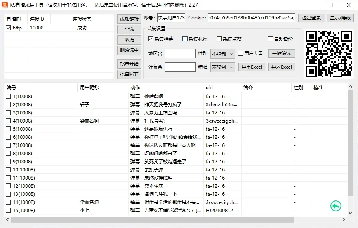The height and width of the screenshot is (228, 358).
Task: Click the 导出Excel button
Action: (x=252, y=67)
